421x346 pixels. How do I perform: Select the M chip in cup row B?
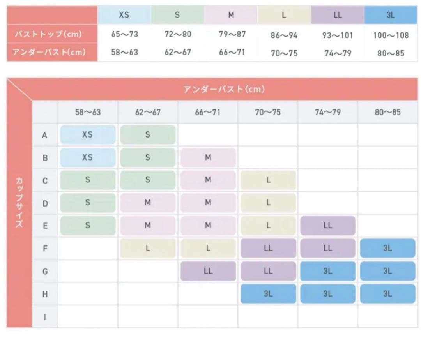[x=208, y=157]
